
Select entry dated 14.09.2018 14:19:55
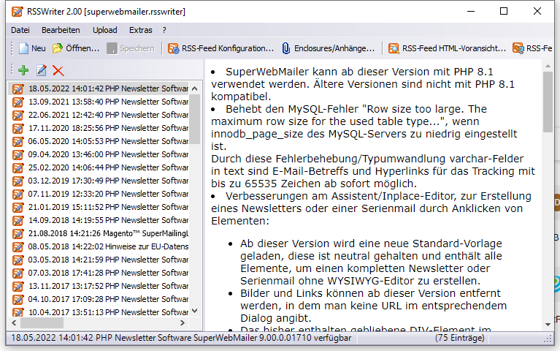click(99, 220)
